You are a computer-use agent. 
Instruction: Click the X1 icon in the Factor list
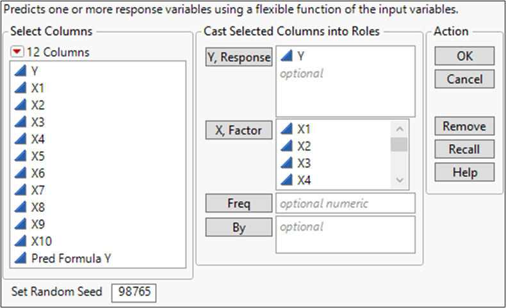click(x=287, y=129)
